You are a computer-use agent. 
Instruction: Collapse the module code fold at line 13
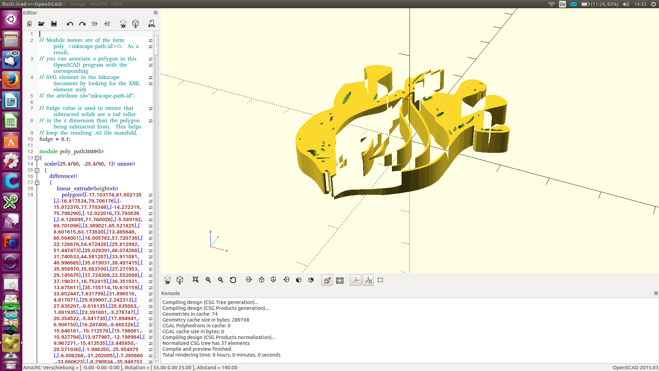(x=37, y=158)
